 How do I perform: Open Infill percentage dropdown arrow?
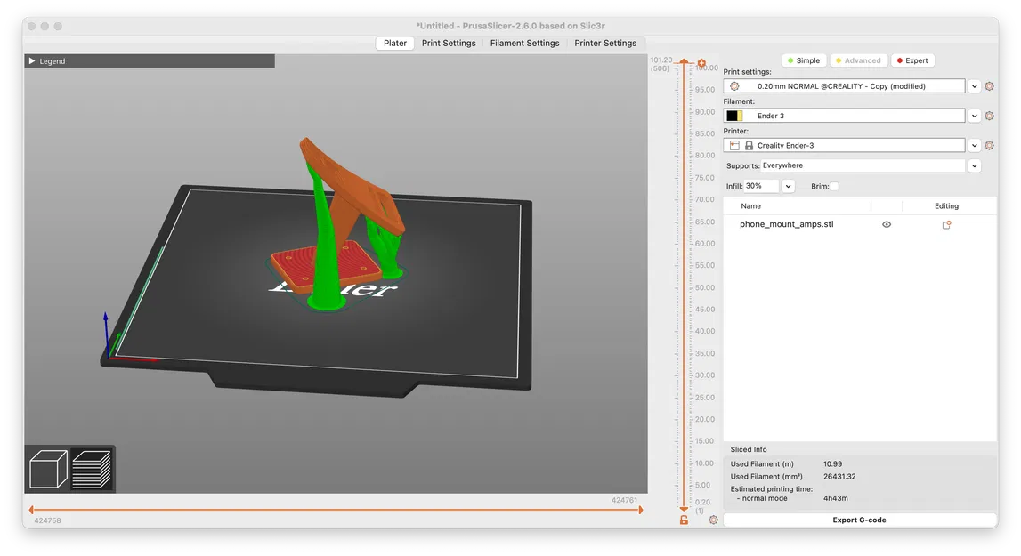(x=788, y=186)
